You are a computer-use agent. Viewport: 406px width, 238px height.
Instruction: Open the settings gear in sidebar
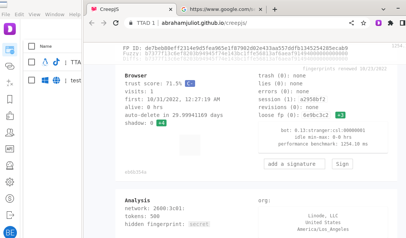(x=10, y=182)
